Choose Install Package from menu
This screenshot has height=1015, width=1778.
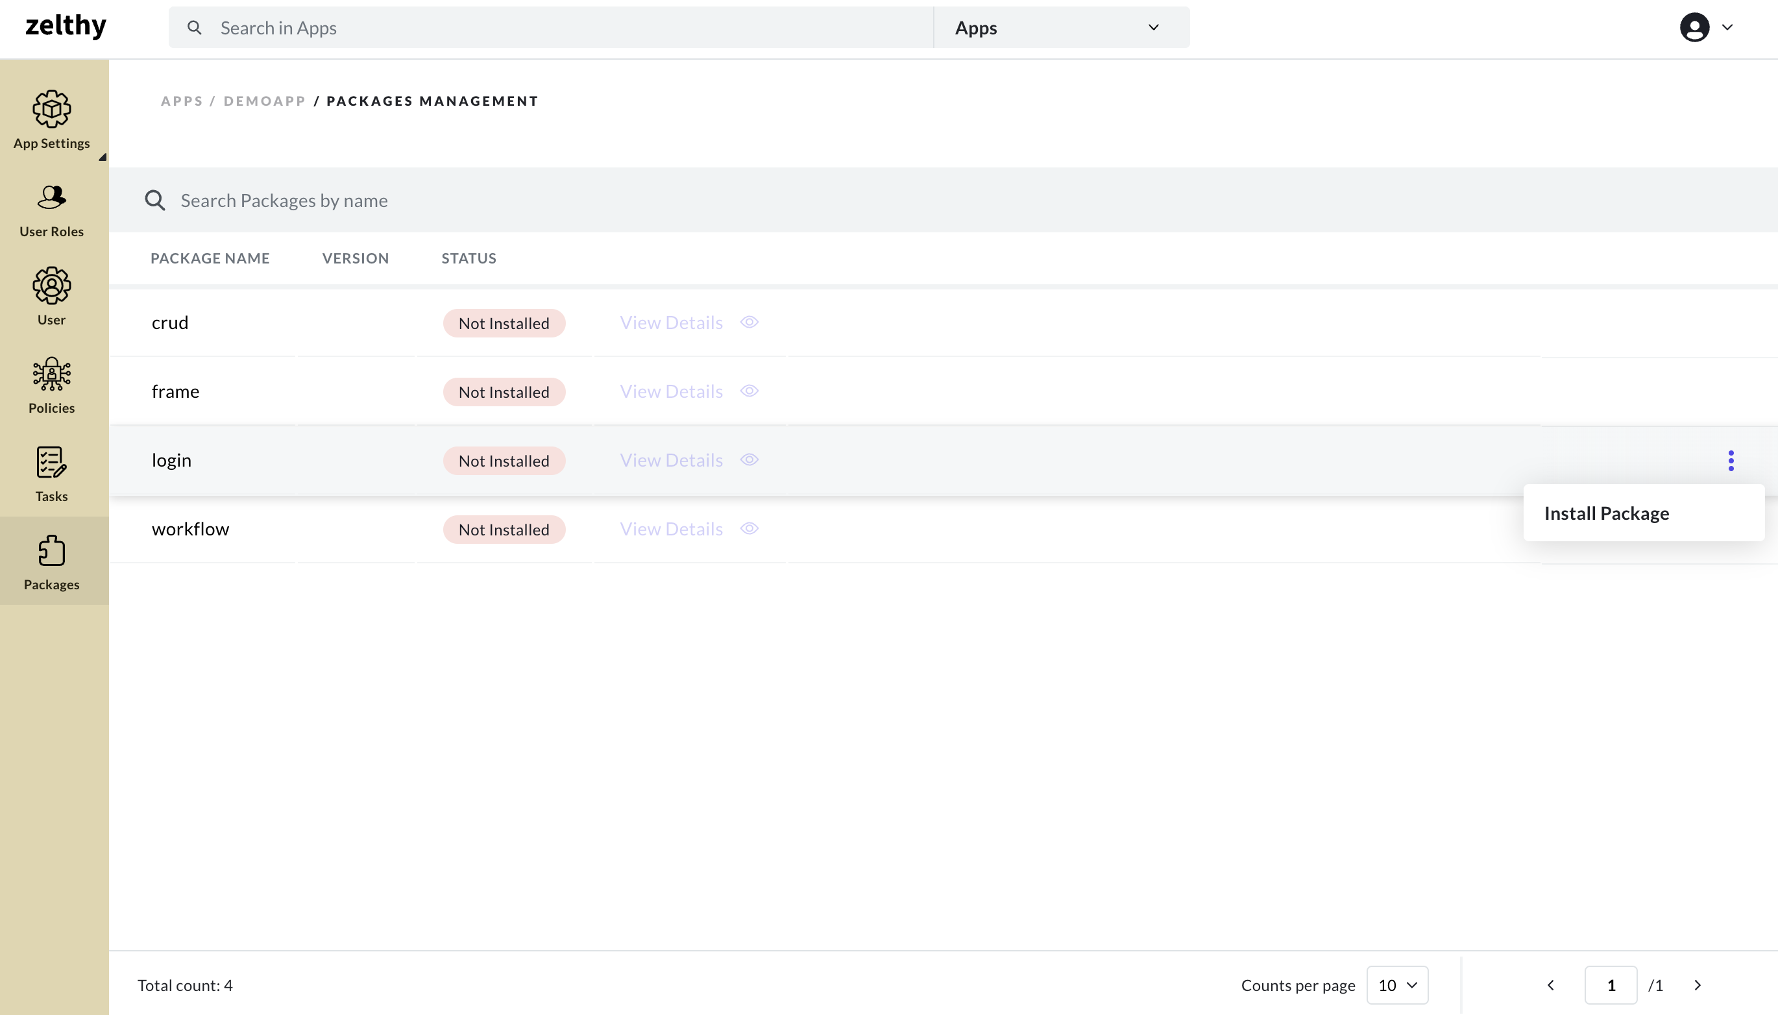coord(1644,513)
